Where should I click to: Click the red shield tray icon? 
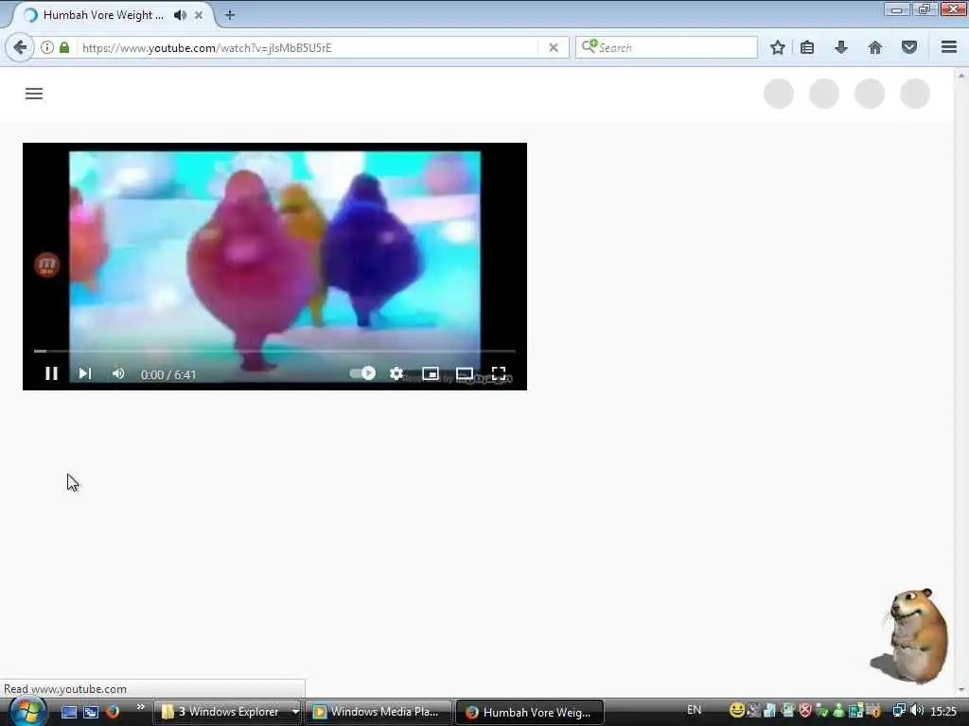[805, 711]
